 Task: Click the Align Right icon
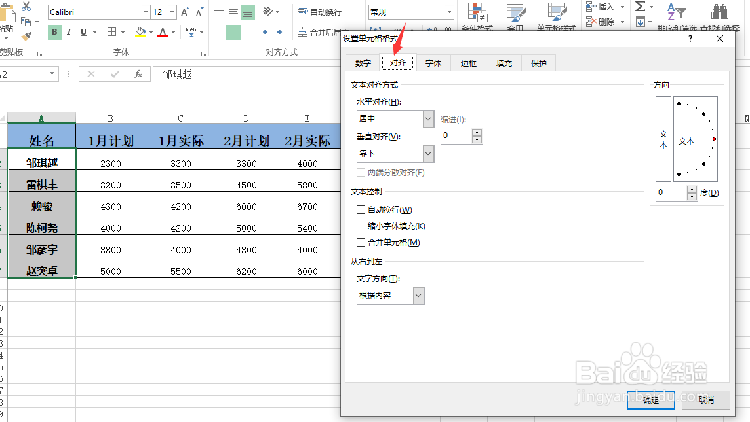pyautogui.click(x=248, y=32)
